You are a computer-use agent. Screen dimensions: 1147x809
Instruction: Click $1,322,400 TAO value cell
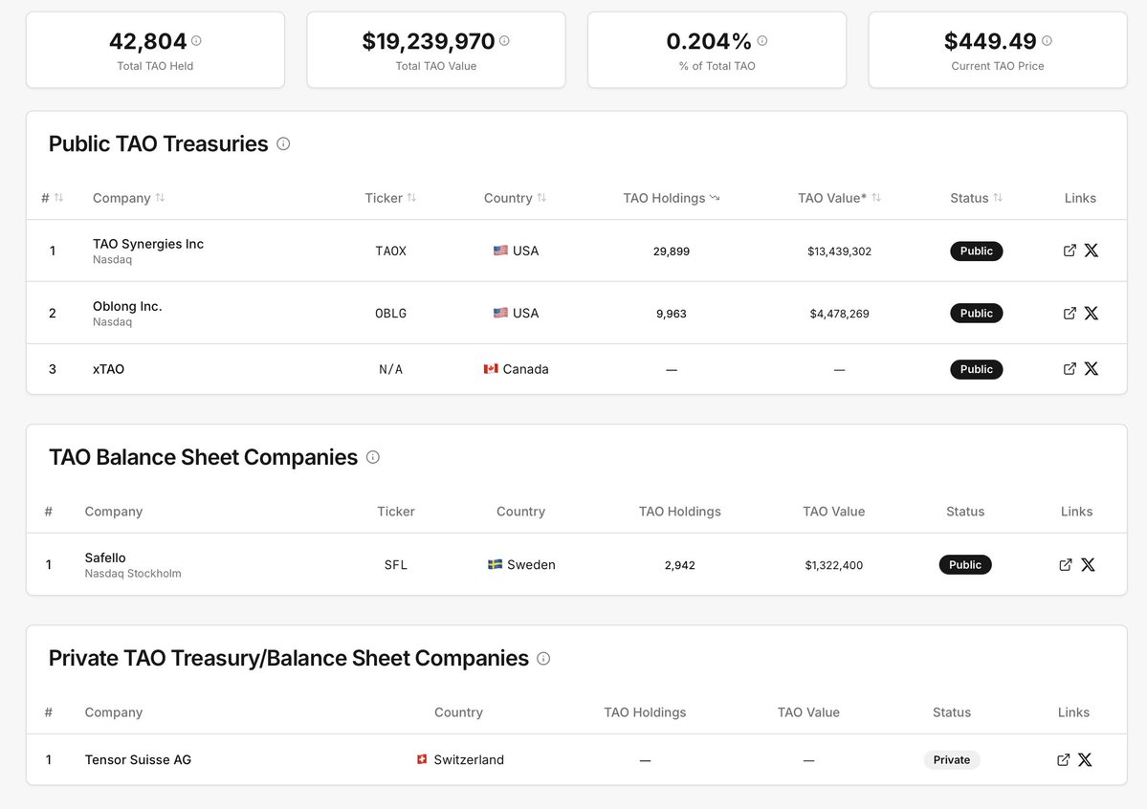click(834, 565)
